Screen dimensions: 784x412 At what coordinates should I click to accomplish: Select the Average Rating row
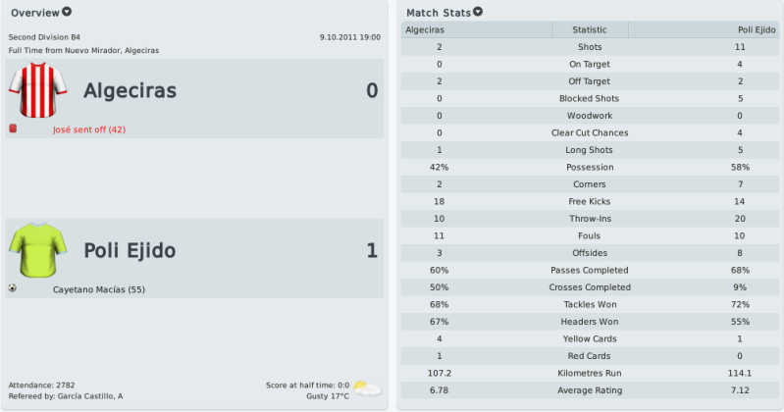[x=590, y=390]
